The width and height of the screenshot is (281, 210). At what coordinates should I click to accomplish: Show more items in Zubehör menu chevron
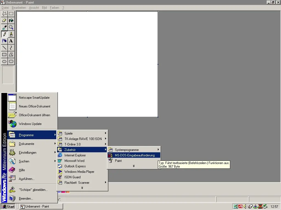click(134, 166)
